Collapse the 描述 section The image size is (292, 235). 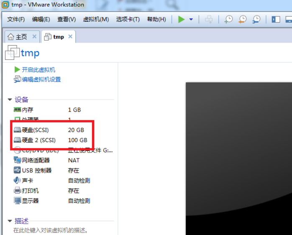[10, 221]
